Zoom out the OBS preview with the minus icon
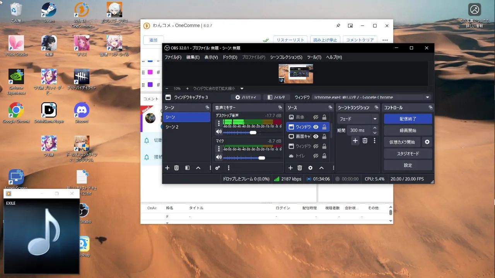 click(x=167, y=88)
